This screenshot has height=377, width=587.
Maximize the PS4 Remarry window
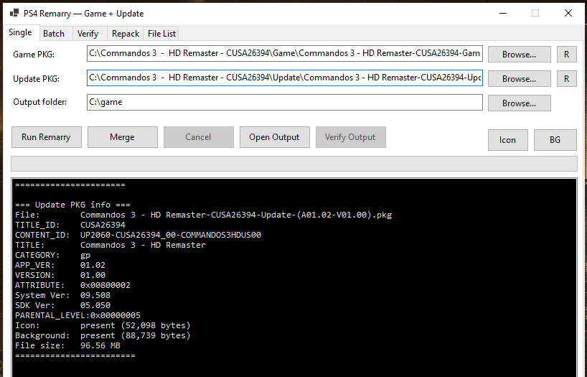point(535,13)
